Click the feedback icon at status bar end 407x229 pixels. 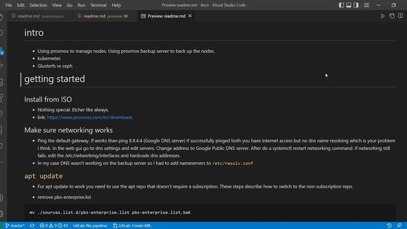pos(399,226)
